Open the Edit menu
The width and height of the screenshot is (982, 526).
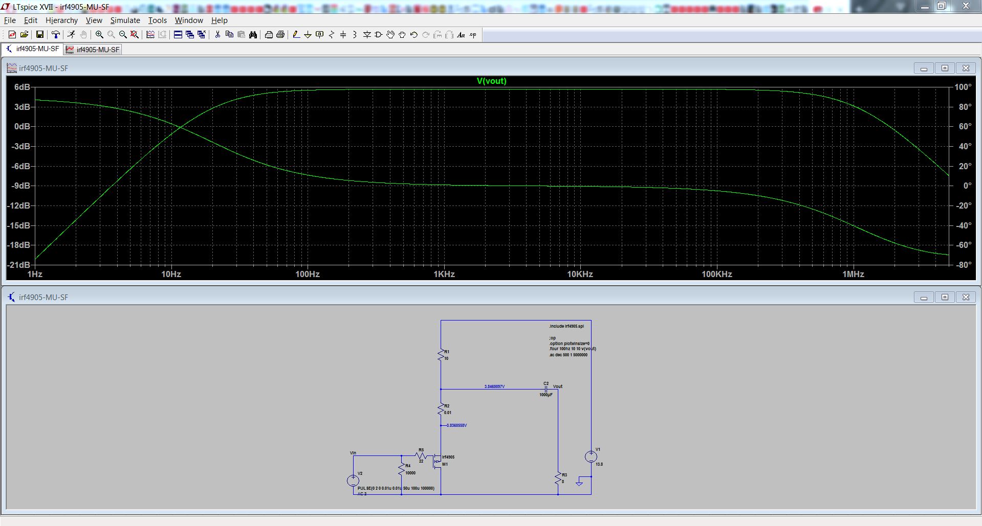(31, 20)
